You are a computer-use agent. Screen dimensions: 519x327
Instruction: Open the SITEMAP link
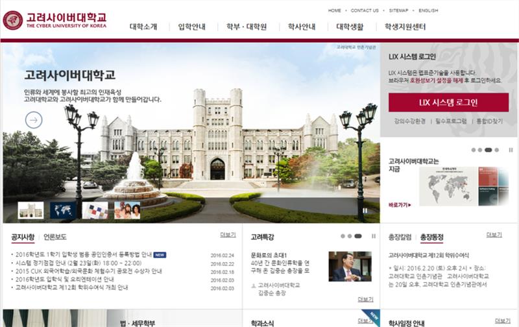coord(398,10)
